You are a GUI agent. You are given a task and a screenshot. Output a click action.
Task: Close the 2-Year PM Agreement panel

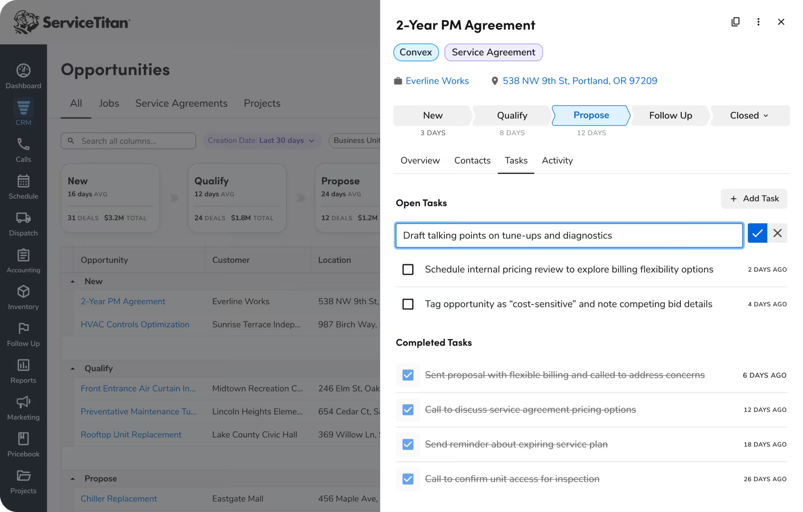[x=781, y=22]
